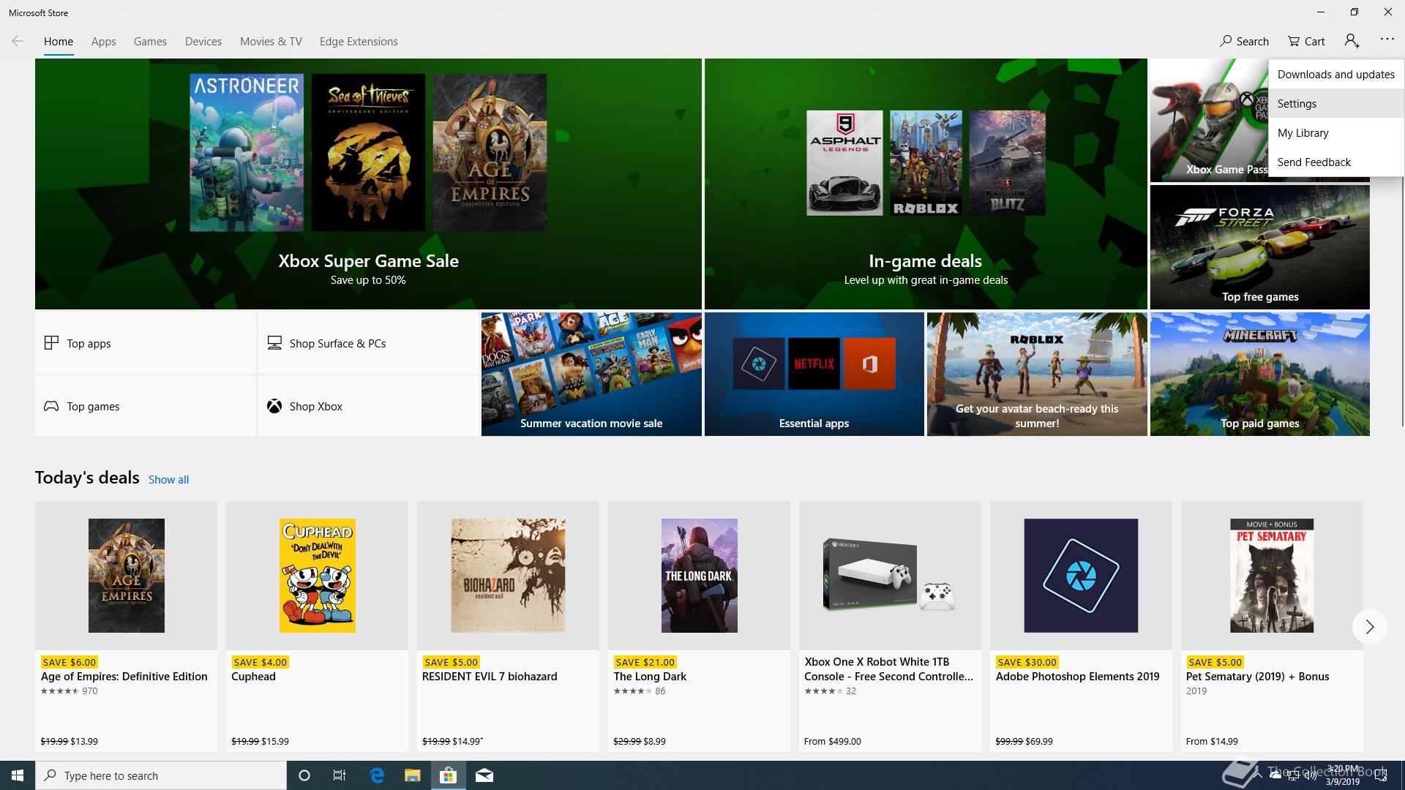Viewport: 1405px width, 790px height.
Task: Open the In-game deals banner
Action: coord(926,184)
